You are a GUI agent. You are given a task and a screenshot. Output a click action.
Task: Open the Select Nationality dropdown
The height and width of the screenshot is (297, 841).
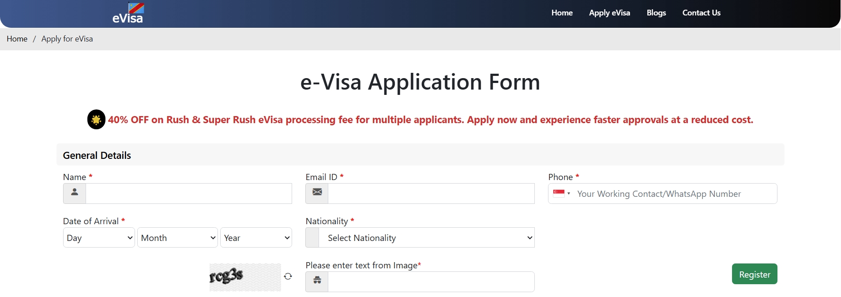pos(426,238)
